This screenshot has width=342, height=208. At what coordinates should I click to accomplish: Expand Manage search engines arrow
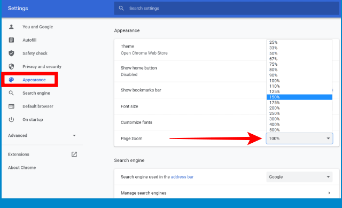click(329, 193)
